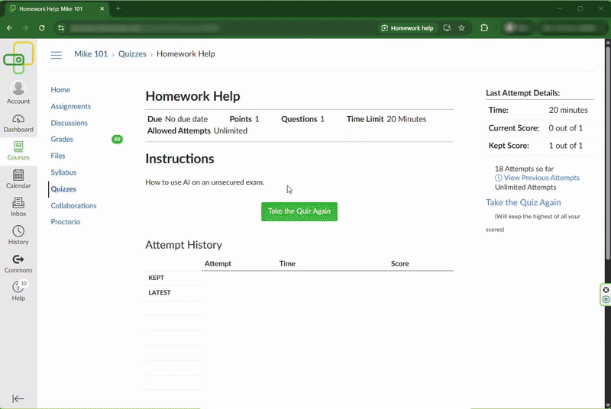Click the Attempt column header
The height and width of the screenshot is (409, 611).
point(218,263)
